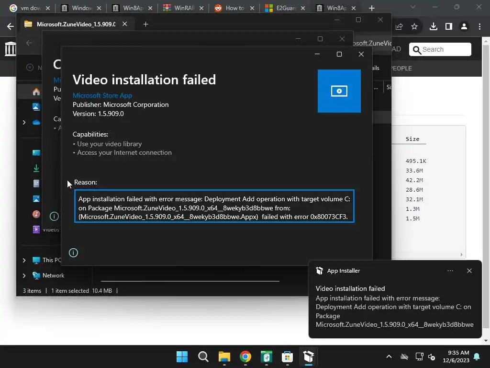This screenshot has height=368, width=490.
Task: Click the 495.1K size entry
Action: (416, 161)
